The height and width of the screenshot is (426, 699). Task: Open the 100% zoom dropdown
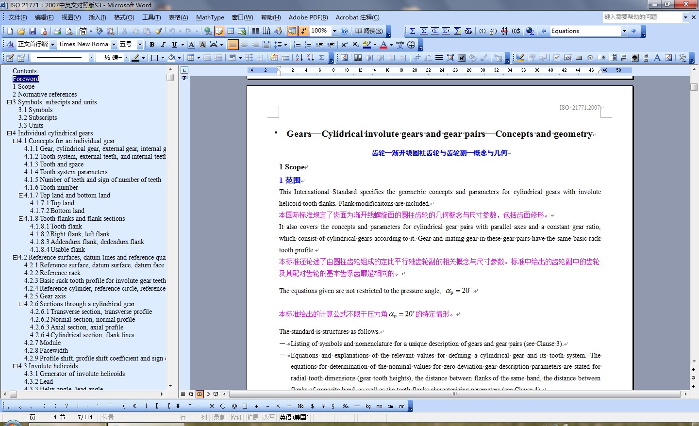point(334,31)
